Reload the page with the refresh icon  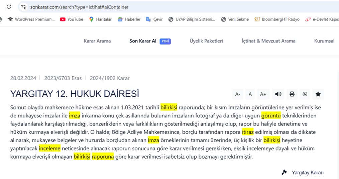pos(9,7)
